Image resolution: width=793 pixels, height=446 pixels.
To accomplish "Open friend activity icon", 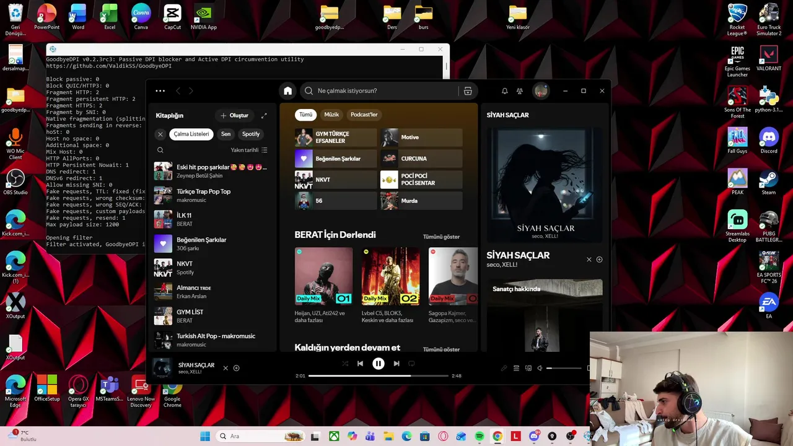I will [520, 91].
